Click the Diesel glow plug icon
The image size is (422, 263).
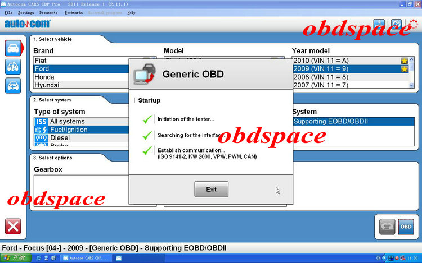(41, 138)
